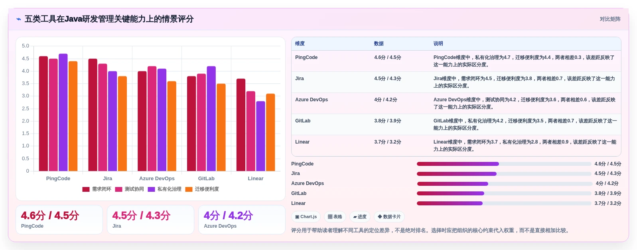
Task: Toggle the 私有化治理 legend series
Action: click(x=164, y=189)
